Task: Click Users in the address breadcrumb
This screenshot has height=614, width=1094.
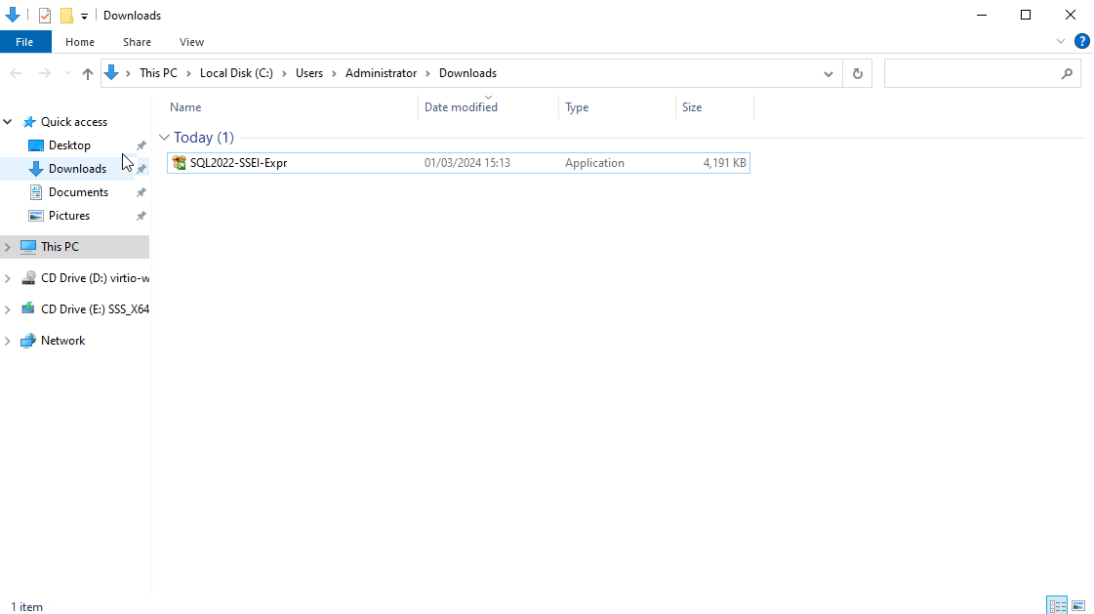Action: [309, 73]
